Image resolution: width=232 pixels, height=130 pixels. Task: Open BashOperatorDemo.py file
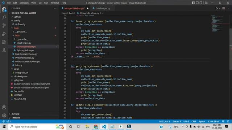(26, 54)
